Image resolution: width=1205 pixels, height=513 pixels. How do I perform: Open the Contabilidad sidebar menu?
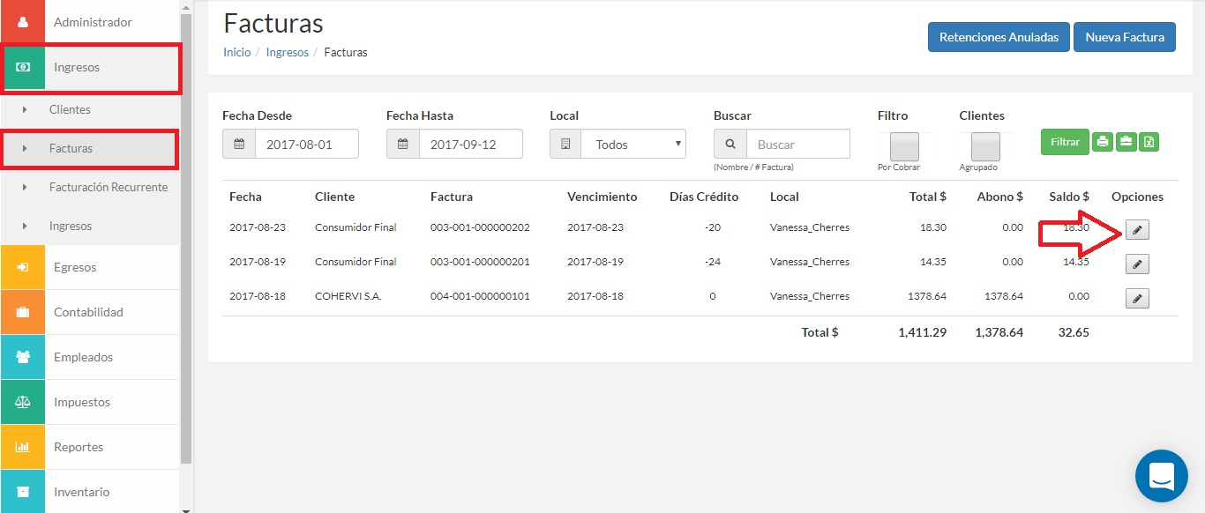[89, 312]
